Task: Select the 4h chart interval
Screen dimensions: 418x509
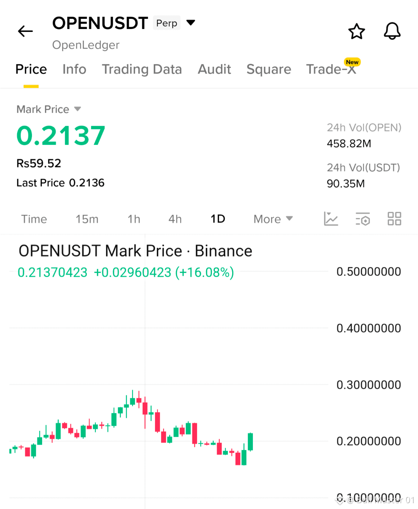Action: 175,219
